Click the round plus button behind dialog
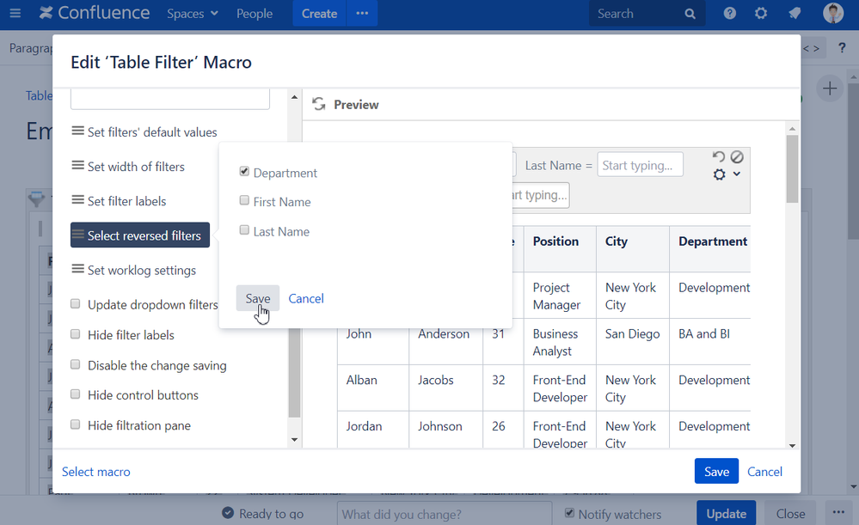 (x=830, y=89)
